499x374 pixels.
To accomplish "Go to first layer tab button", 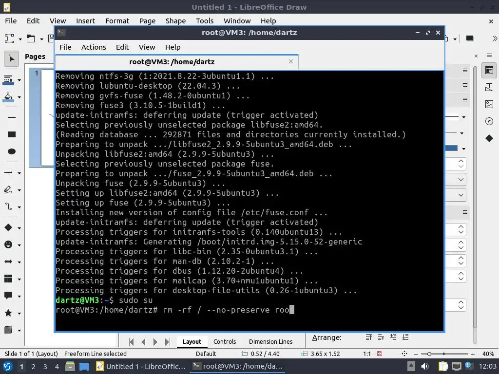I will pos(131,342).
